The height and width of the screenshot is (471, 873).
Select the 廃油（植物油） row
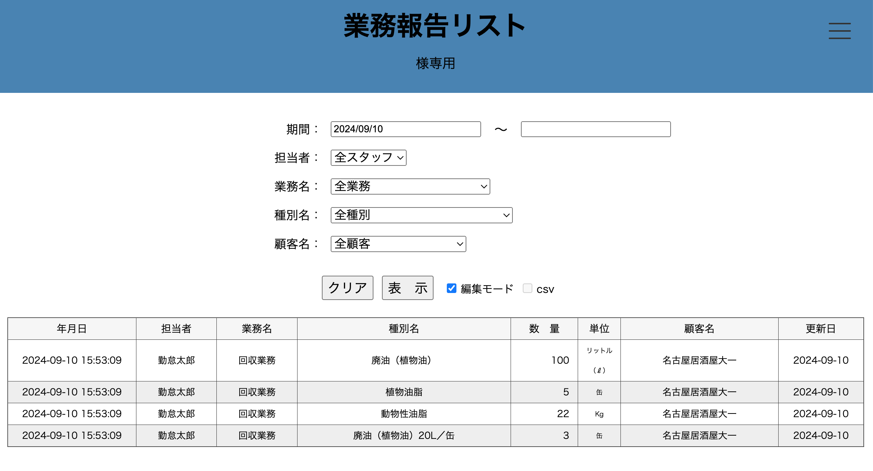[x=404, y=360]
